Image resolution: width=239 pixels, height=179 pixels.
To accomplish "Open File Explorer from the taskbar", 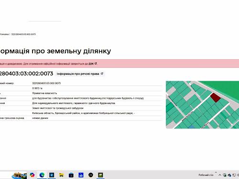I will click(61, 175).
